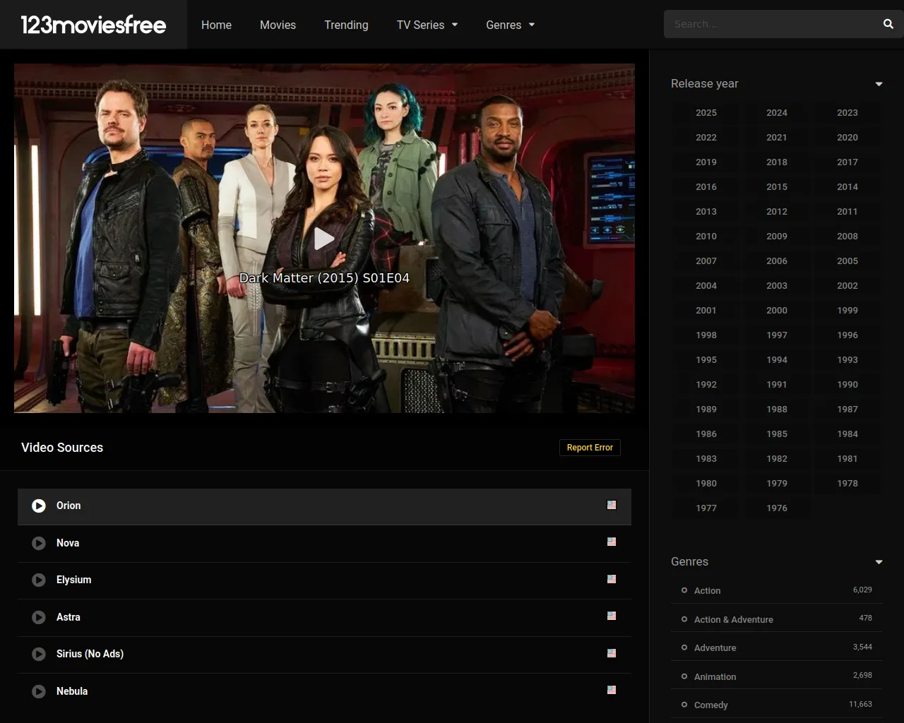Filter by release year 1977
Screen dimensions: 904x723
(x=706, y=508)
